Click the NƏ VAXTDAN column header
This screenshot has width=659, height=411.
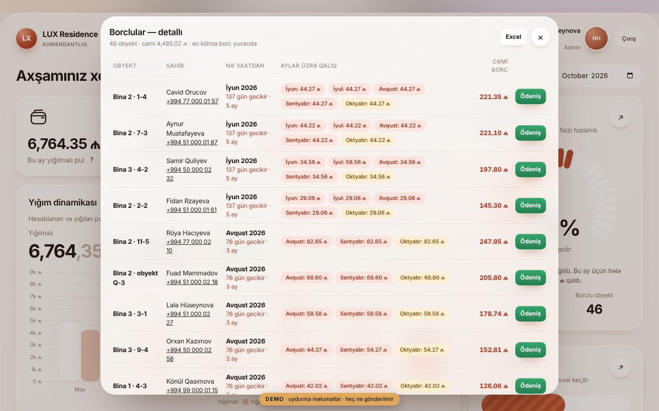245,66
